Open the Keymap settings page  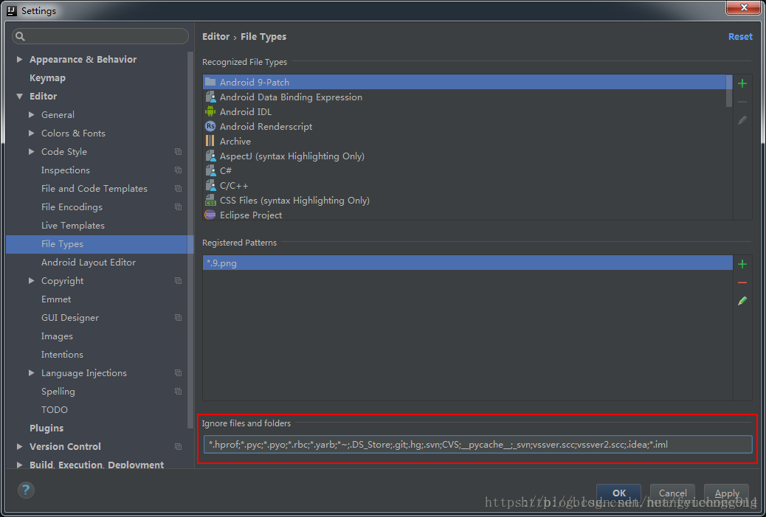[x=47, y=78]
